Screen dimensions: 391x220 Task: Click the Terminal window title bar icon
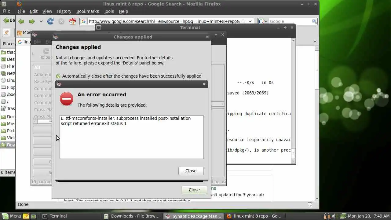tap(99, 28)
